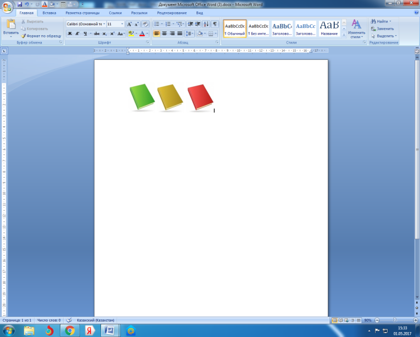
Task: Toggle show paragraph marks (¶)
Action: point(215,24)
